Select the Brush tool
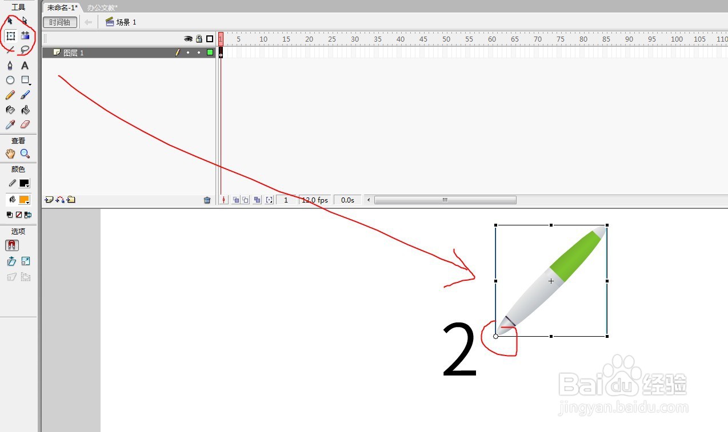Viewport: 728px width, 432px height. pos(25,95)
